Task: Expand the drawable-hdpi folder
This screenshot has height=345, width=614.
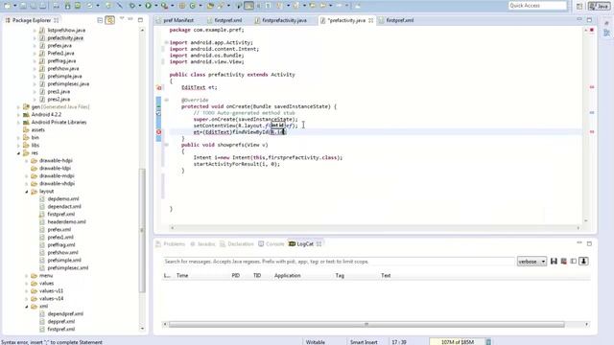Action: pyautogui.click(x=27, y=161)
